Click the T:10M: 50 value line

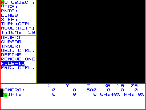(18, 32)
